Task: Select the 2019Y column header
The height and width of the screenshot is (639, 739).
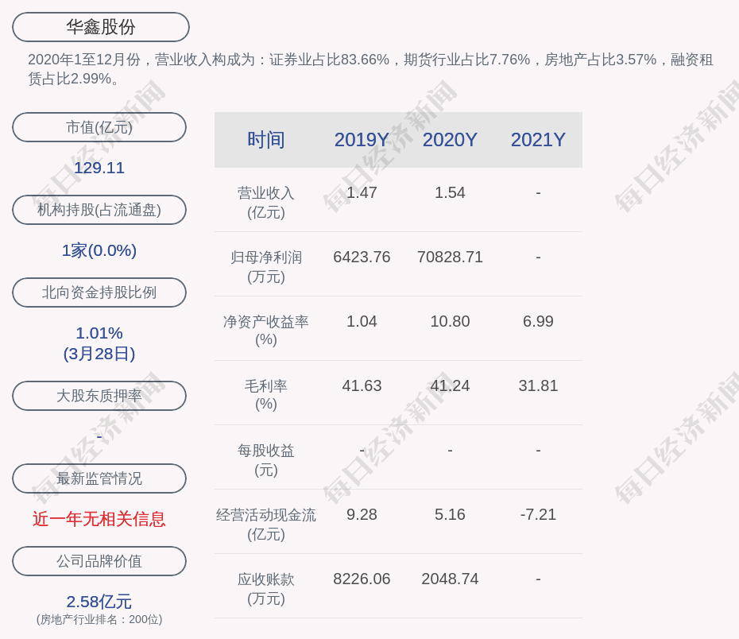Action: pyautogui.click(x=362, y=140)
